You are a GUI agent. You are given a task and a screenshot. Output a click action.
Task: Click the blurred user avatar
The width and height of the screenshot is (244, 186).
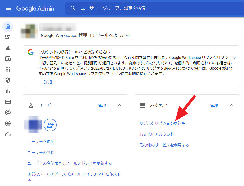pyautogui.click(x=33, y=124)
